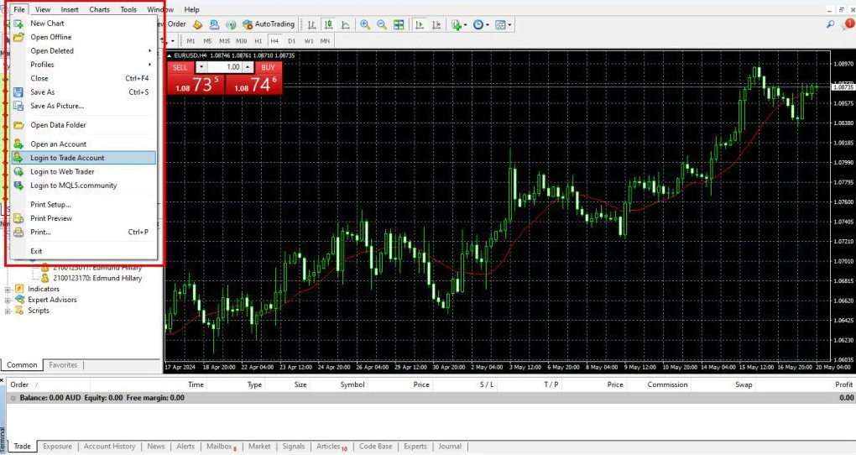The image size is (856, 455).
Task: Switch chart to line chart style
Action: 346,24
